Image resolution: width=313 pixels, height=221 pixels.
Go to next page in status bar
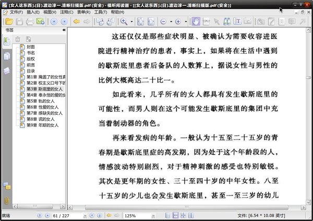tap(91, 215)
